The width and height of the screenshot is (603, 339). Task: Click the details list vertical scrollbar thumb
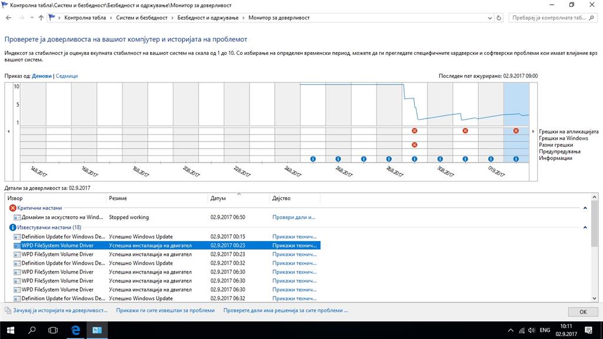(x=595, y=224)
